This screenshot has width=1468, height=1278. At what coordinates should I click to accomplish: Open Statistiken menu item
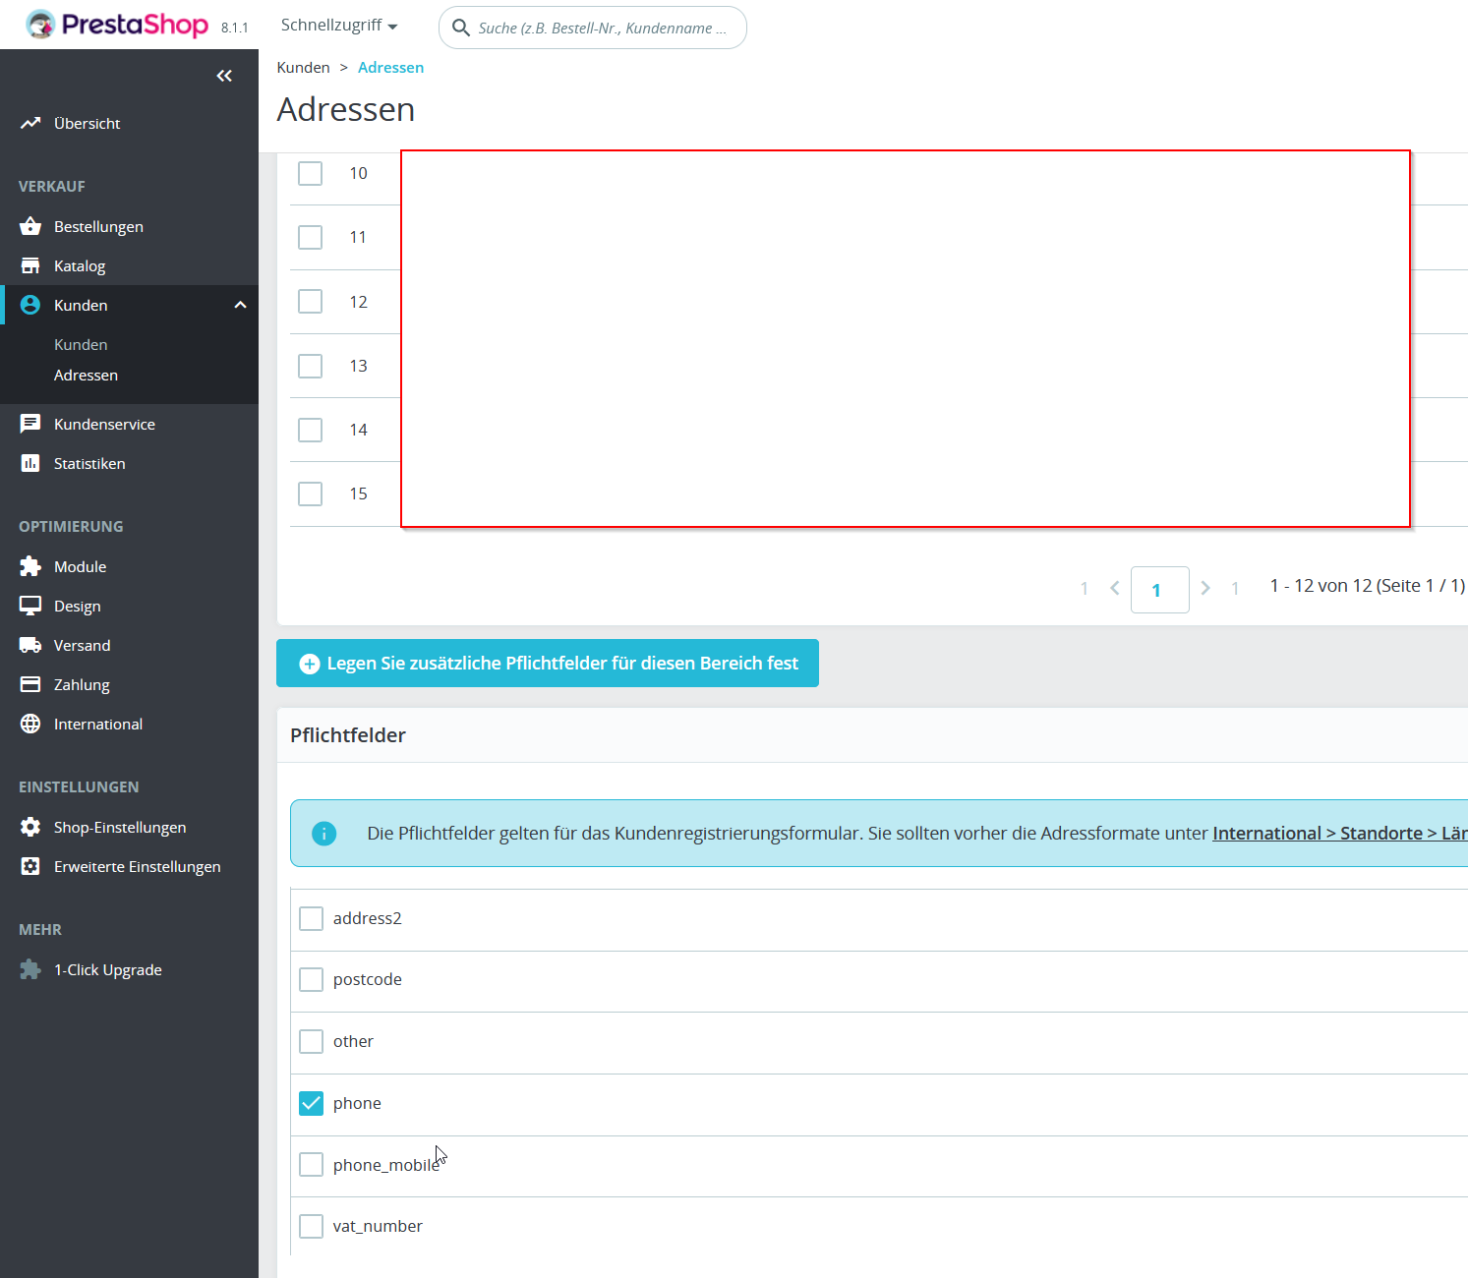pos(89,463)
